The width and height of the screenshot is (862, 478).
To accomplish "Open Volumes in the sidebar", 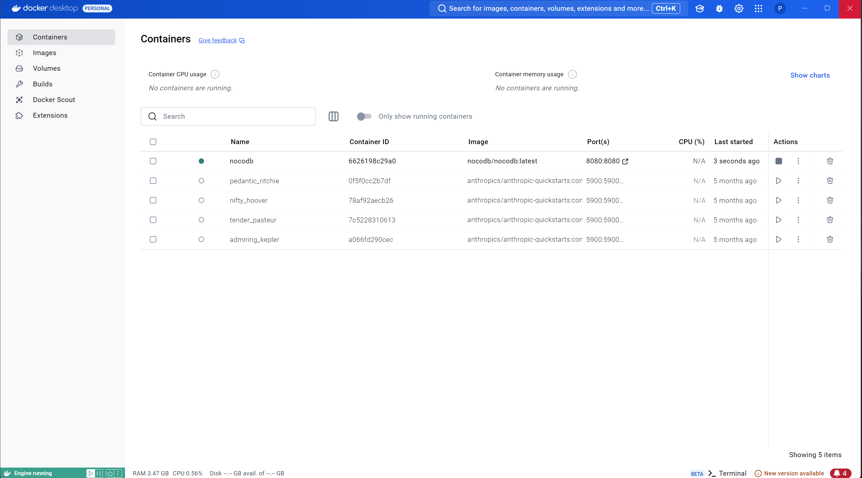I will tap(47, 68).
